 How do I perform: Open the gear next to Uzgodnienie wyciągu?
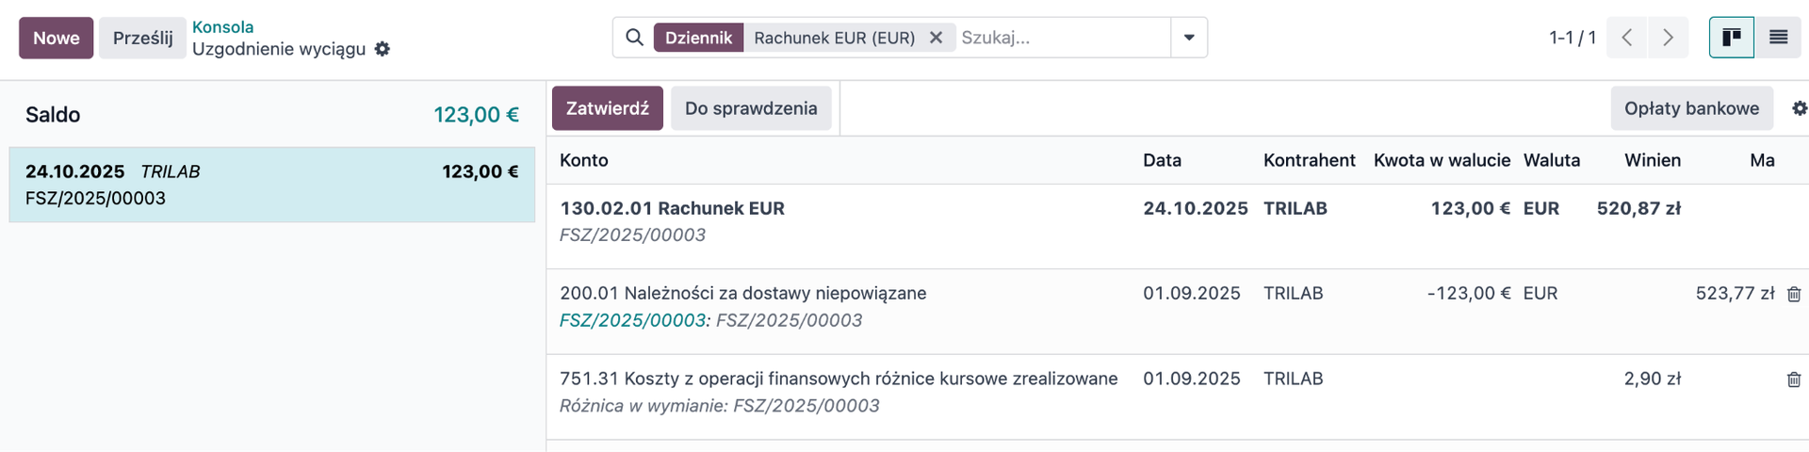click(383, 49)
